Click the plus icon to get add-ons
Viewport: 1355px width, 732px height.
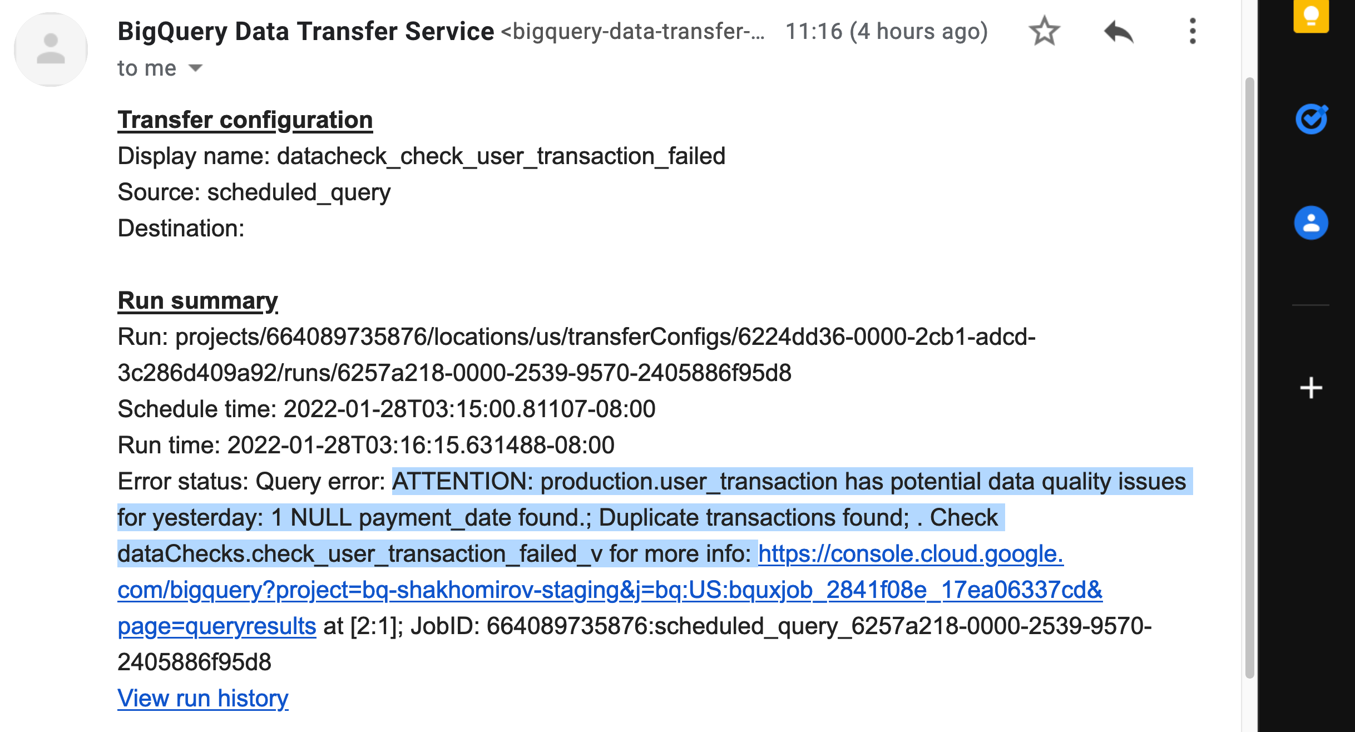pyautogui.click(x=1311, y=388)
